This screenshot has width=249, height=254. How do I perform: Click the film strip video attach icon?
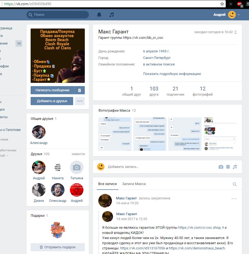click(x=228, y=167)
